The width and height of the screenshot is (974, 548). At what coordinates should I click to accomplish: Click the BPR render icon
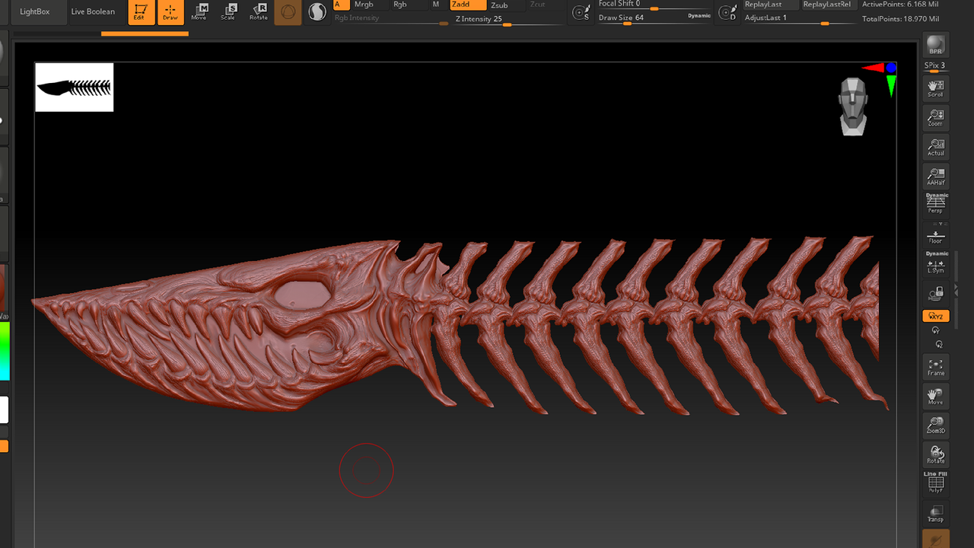pos(935,45)
